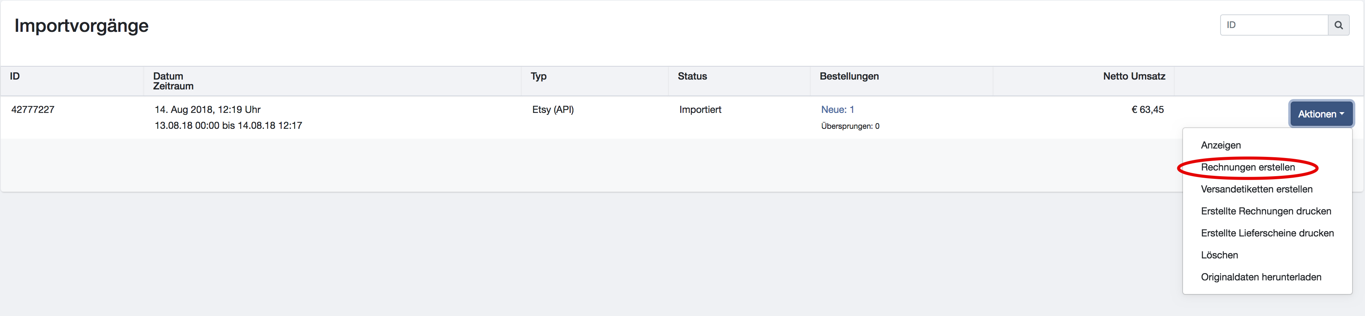Viewport: 1365px width, 316px height.
Task: Select import ID 42777227 cell
Action: click(x=33, y=110)
